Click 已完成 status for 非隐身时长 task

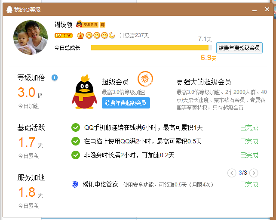click(249, 155)
